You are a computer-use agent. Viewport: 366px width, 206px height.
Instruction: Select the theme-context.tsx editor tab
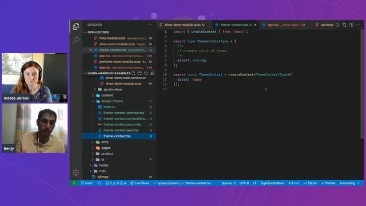(236, 25)
